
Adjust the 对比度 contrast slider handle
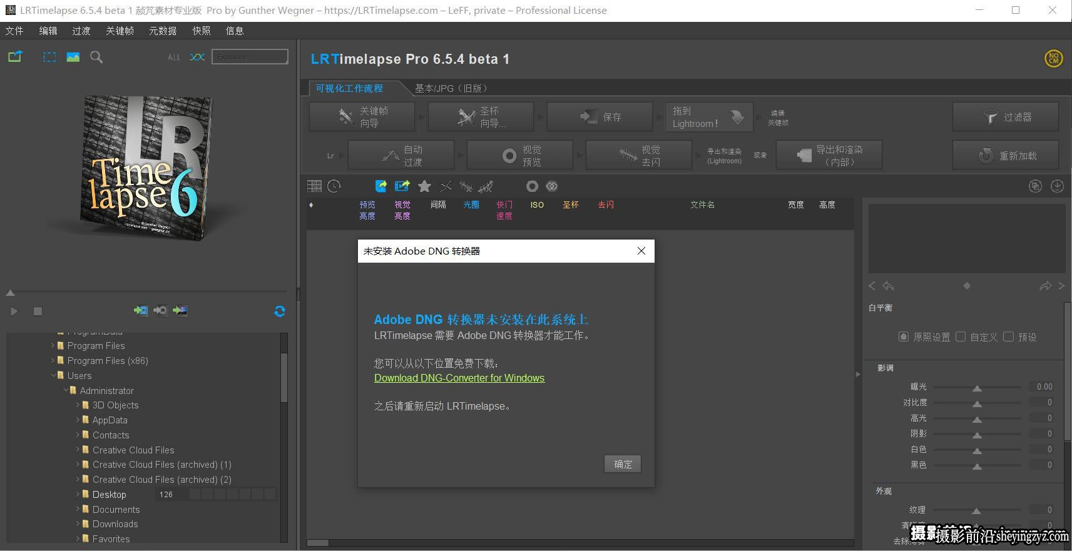[x=977, y=403]
